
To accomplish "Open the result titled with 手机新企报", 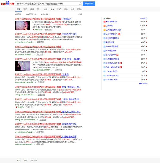I will (x=47, y=99).
